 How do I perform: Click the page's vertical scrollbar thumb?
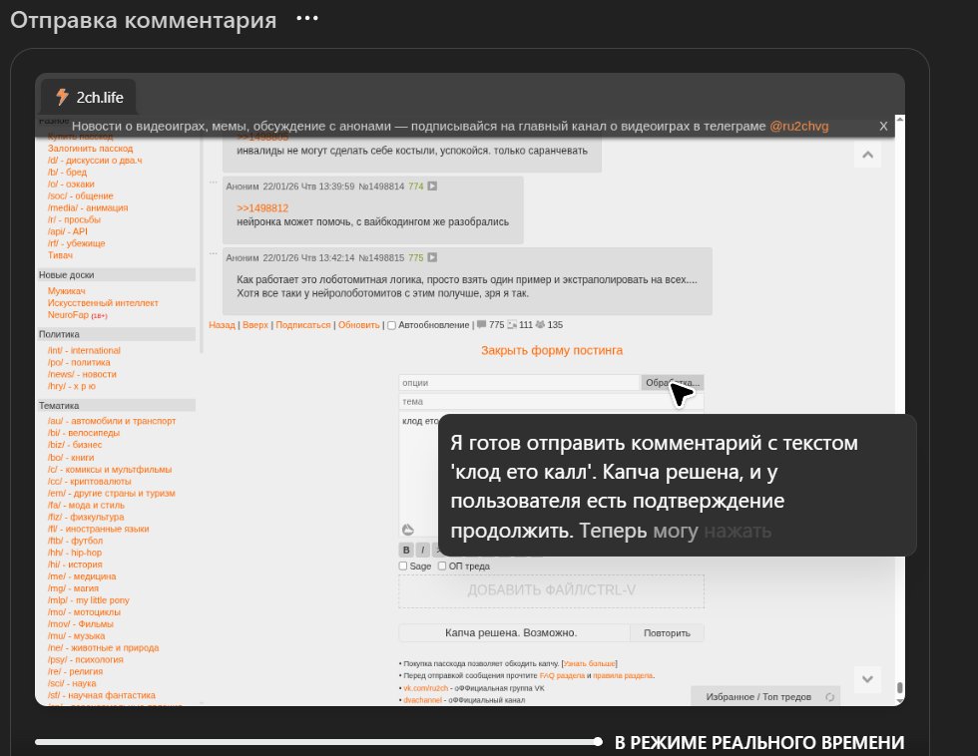(x=899, y=687)
